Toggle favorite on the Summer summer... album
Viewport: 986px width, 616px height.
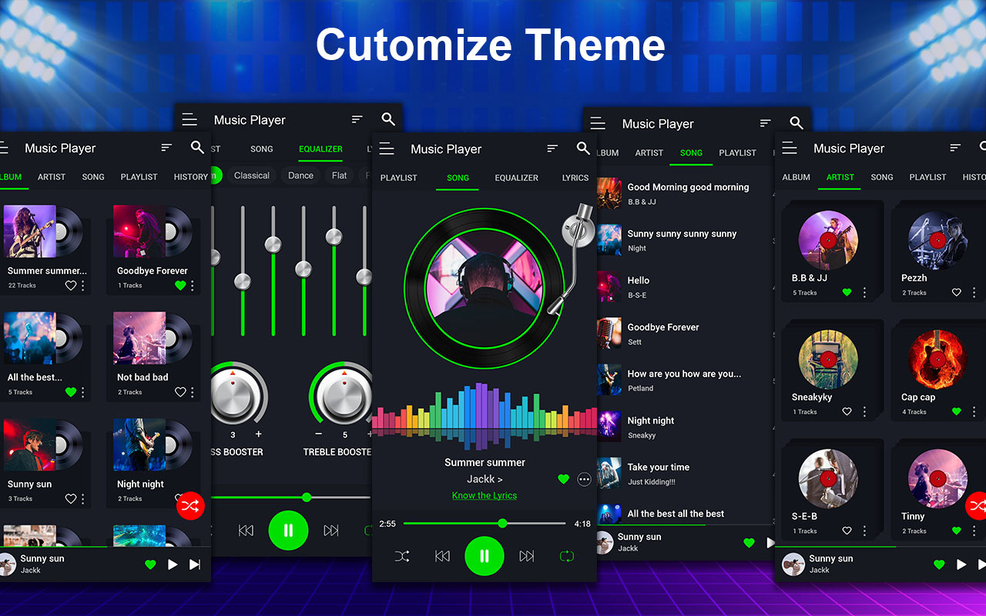(71, 286)
